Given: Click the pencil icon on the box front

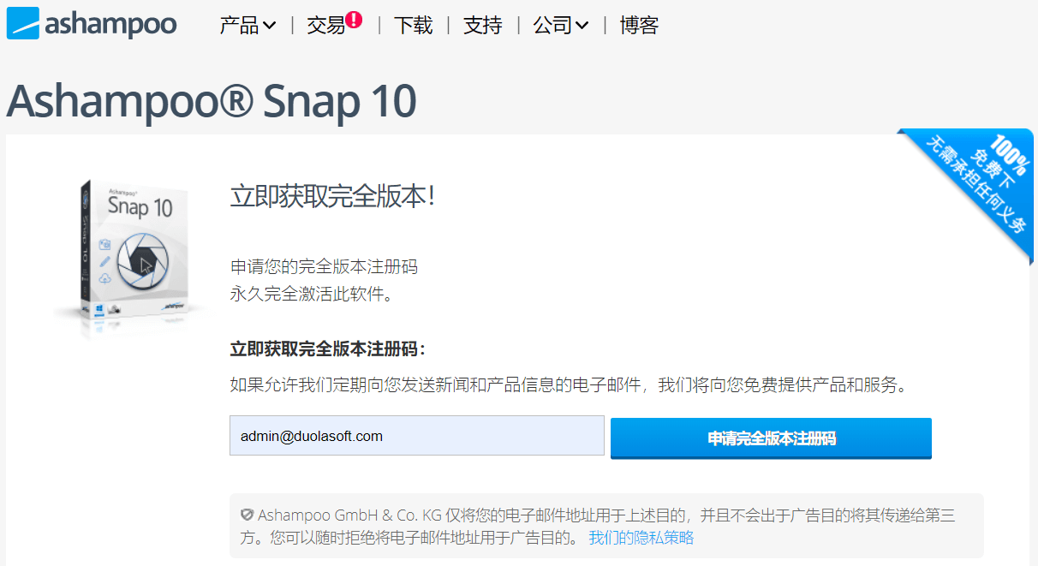Looking at the screenshot, I should tap(104, 261).
